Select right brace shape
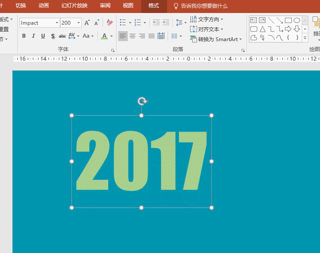 click(x=297, y=37)
